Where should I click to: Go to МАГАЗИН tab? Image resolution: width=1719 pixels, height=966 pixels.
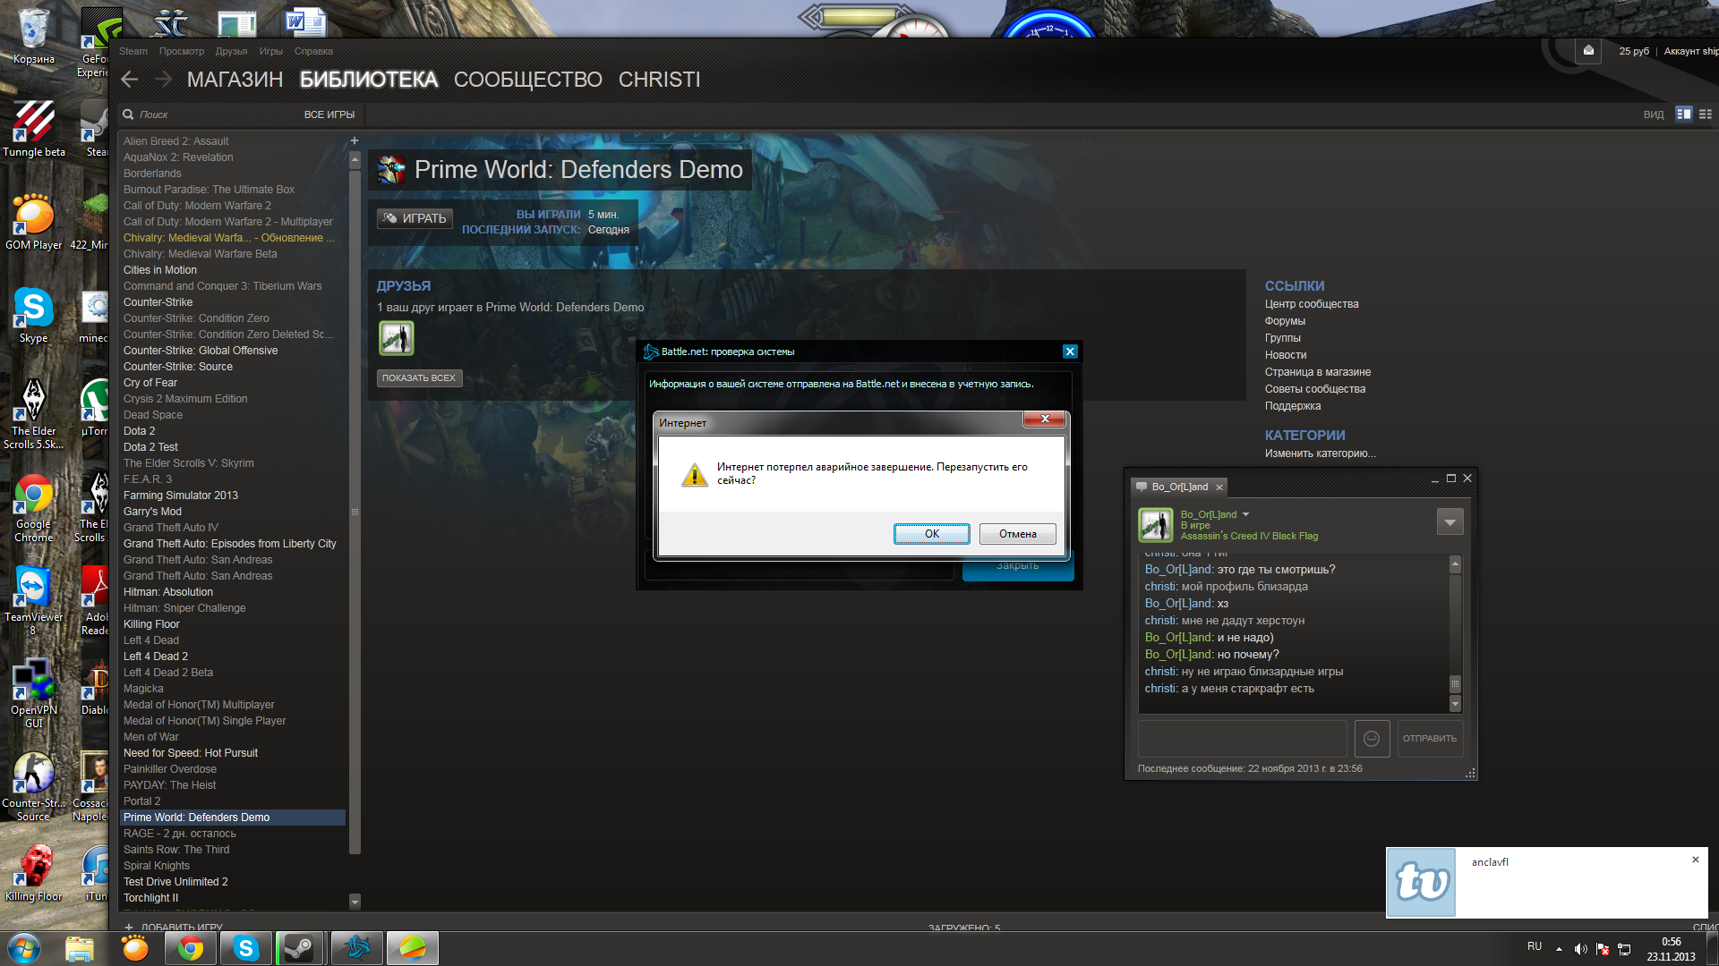coord(235,80)
